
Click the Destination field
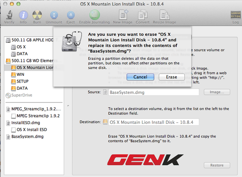tap(154, 122)
